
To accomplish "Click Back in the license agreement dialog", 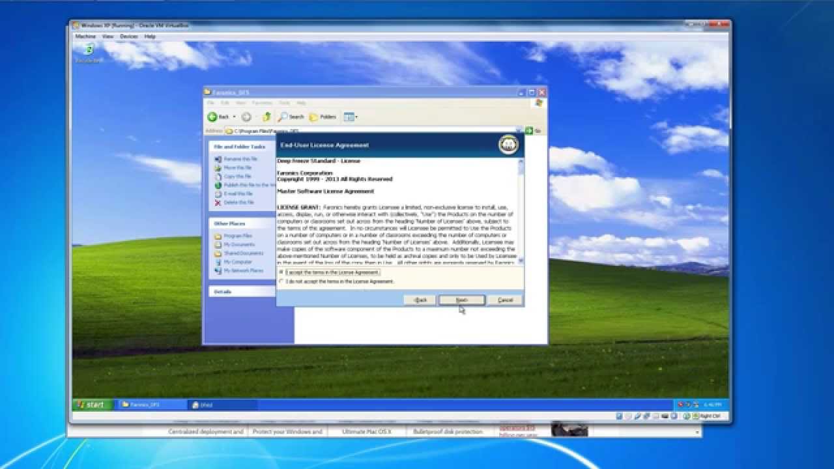I will point(420,300).
